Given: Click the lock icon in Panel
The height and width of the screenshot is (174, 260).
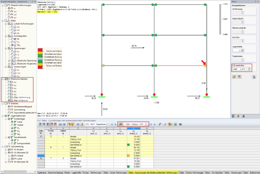Looking at the screenshot, I should point(254,77).
